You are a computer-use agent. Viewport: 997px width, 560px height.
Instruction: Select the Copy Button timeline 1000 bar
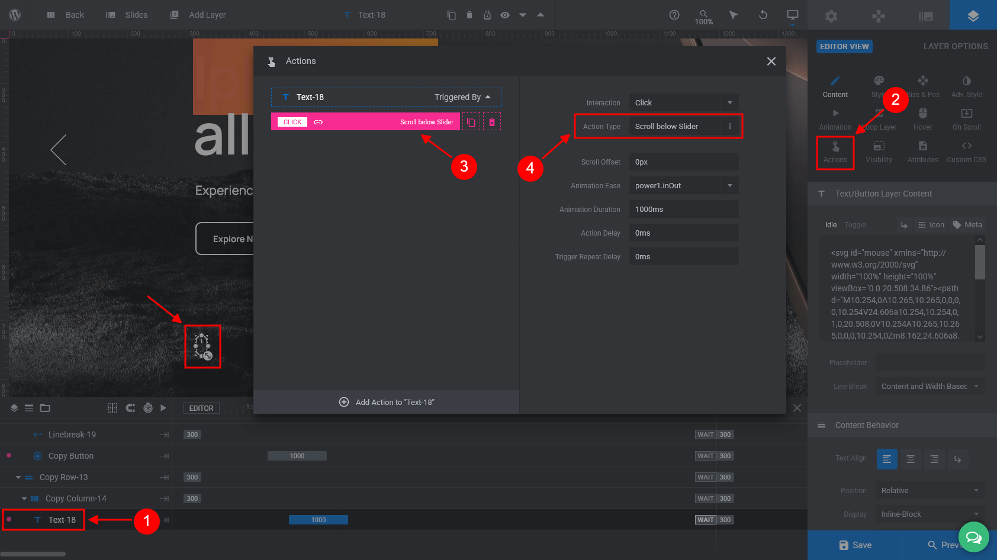tap(297, 456)
